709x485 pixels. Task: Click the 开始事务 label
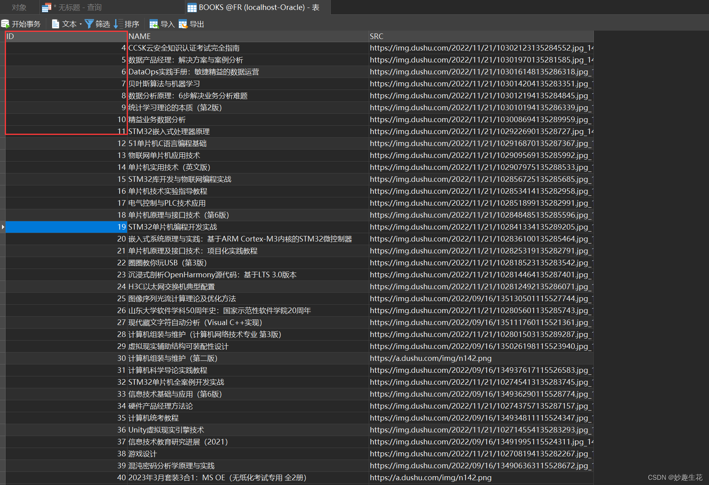point(26,24)
